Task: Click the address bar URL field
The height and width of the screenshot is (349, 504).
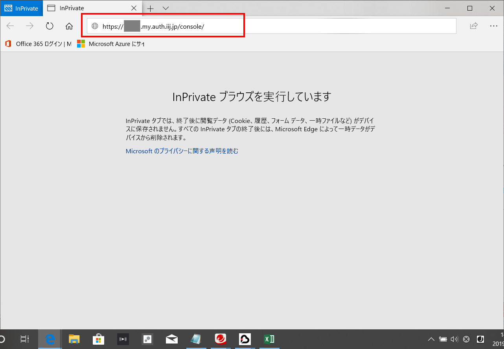Action: [275, 26]
